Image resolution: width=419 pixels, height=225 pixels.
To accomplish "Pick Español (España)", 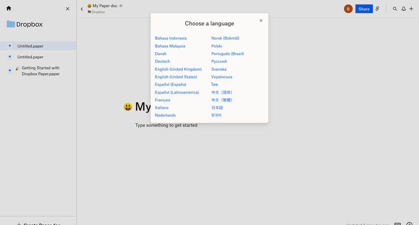I will coord(170,85).
